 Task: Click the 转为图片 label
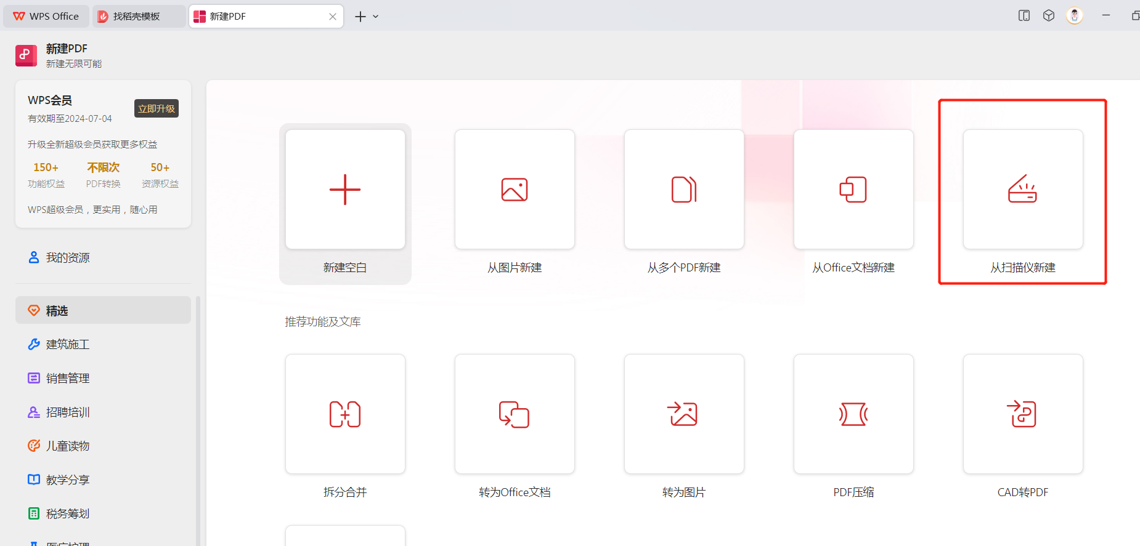[x=684, y=492]
